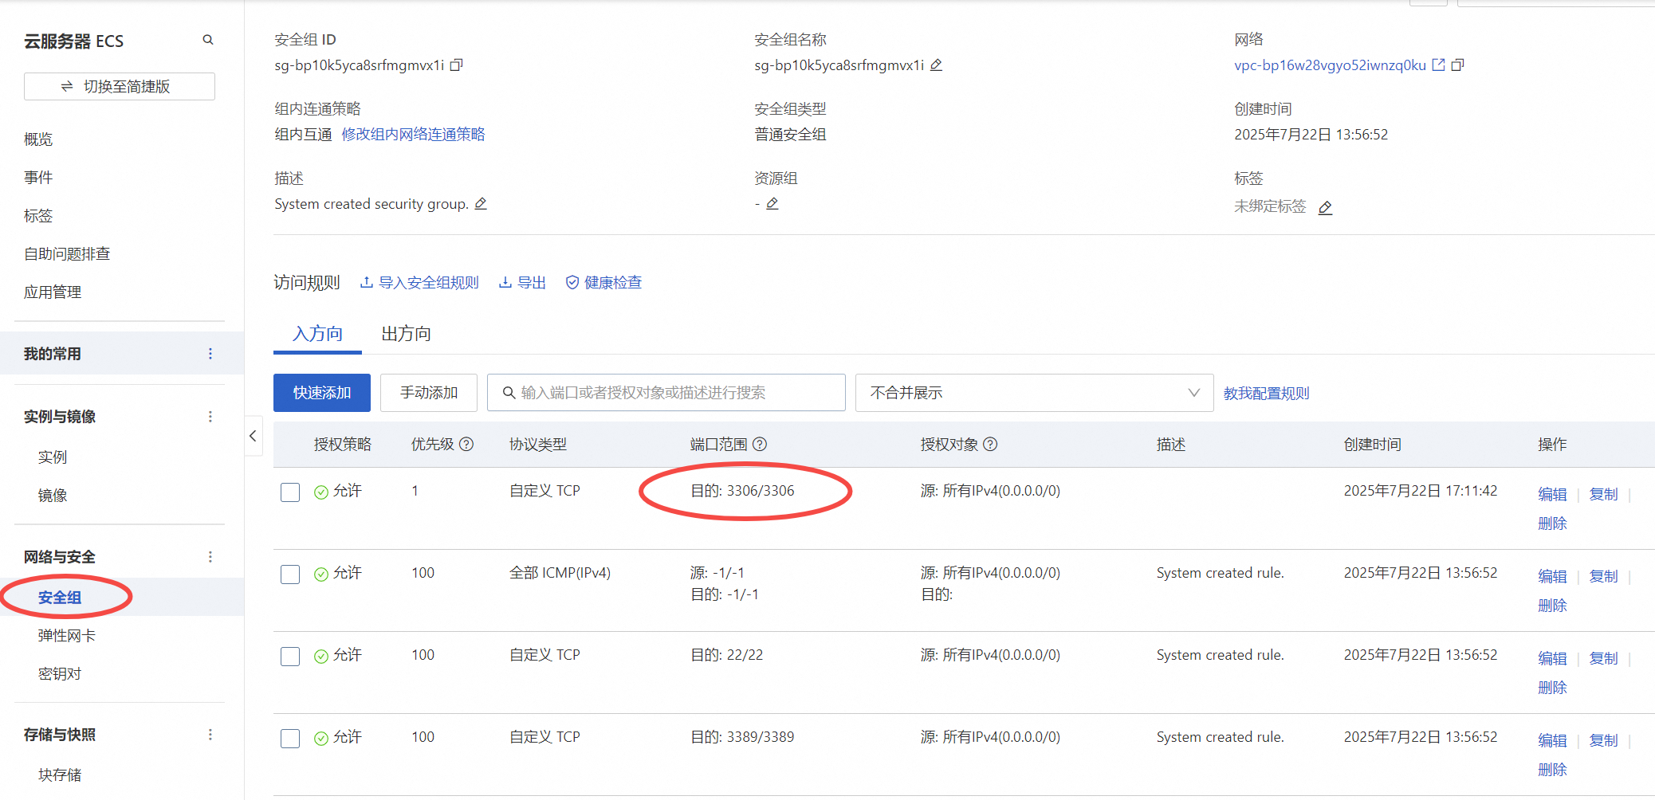Open 概览 in sidebar
1655x800 pixels.
click(x=38, y=139)
